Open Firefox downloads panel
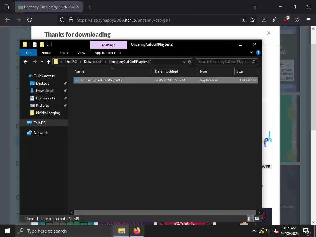316x237 pixels. [264, 20]
